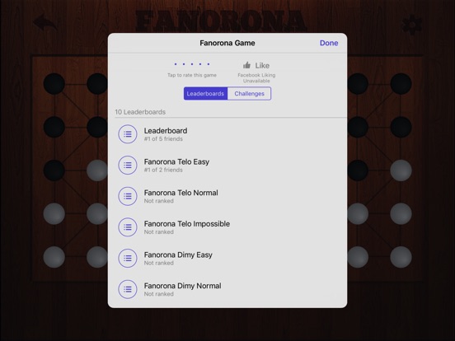Open the "Fanorona Dimy Easy" leaderboard
Screen dimensions: 455x341
(x=227, y=259)
